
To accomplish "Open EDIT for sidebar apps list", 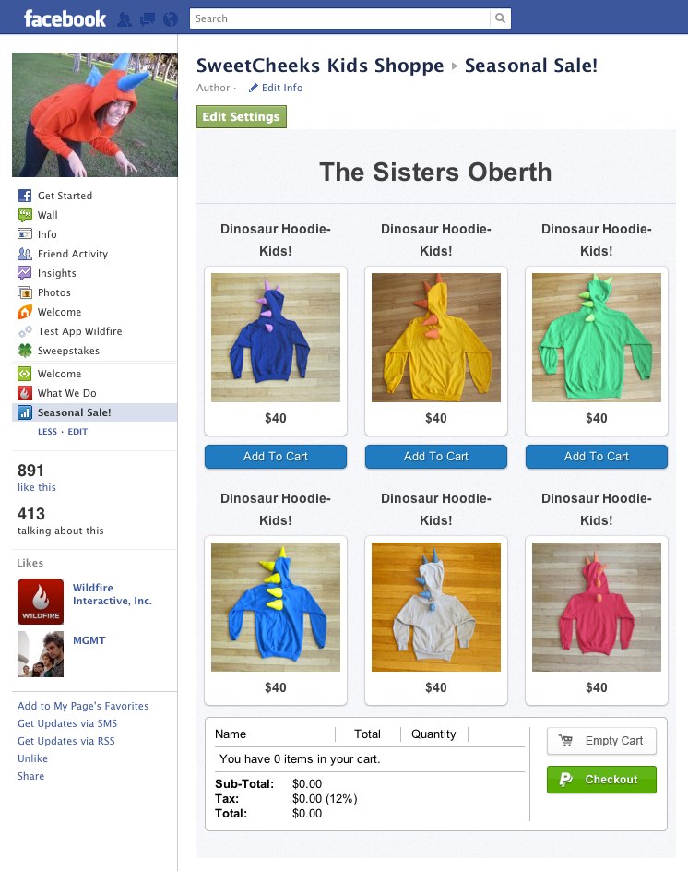I will click(x=77, y=432).
